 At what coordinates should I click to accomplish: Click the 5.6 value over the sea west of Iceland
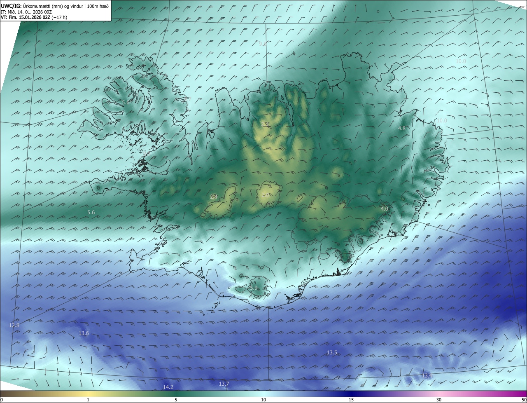(x=91, y=213)
